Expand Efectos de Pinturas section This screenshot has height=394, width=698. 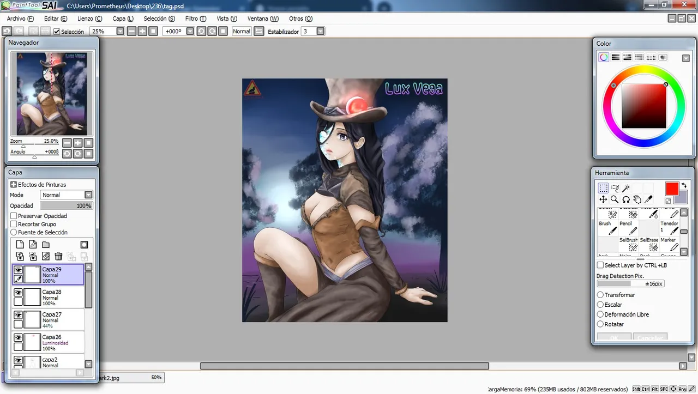point(14,185)
